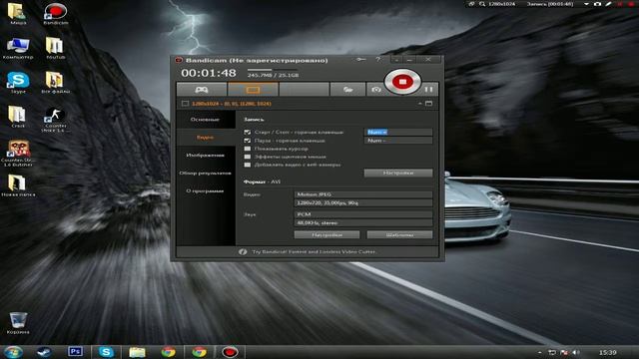This screenshot has width=639, height=359.
Task: Click the 48,0KHz stereo audio field
Action: click(363, 222)
